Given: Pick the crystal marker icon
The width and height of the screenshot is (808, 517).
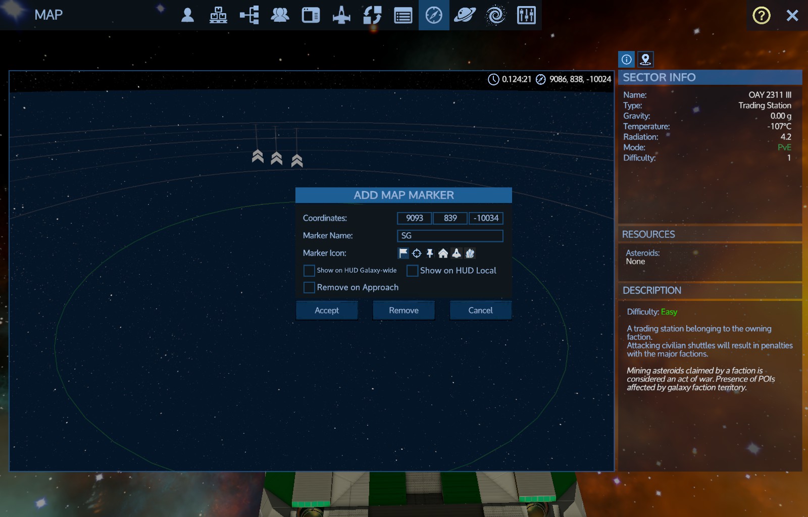Looking at the screenshot, I should 470,253.
